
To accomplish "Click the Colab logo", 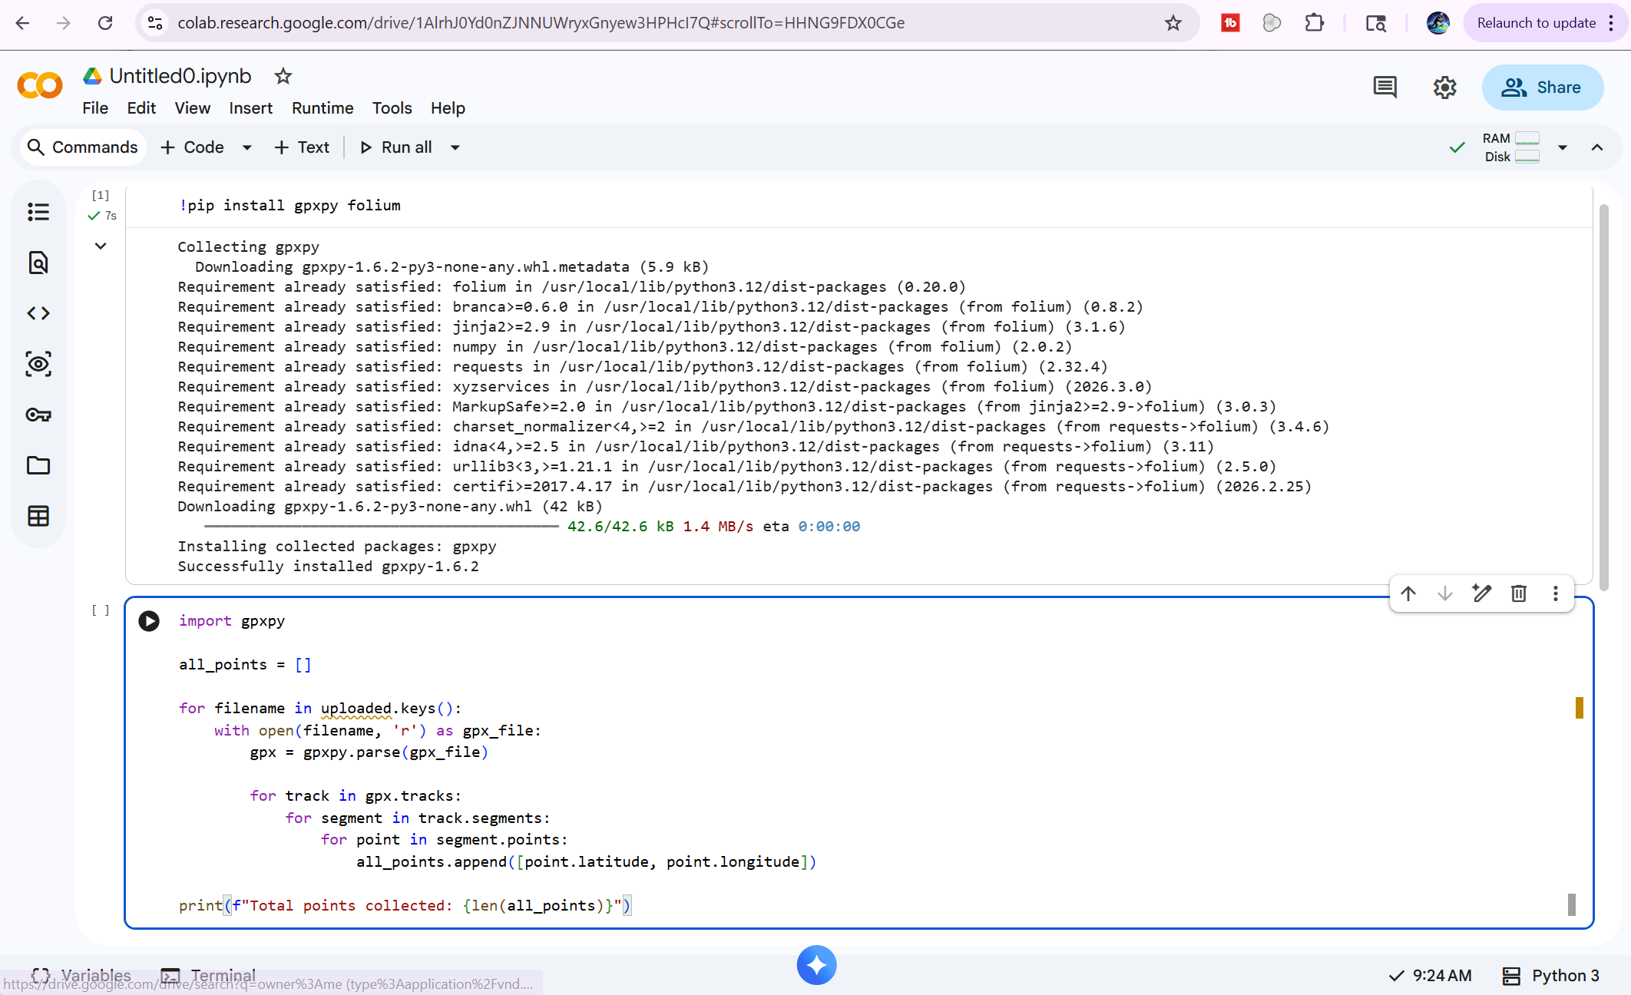I will tap(40, 85).
